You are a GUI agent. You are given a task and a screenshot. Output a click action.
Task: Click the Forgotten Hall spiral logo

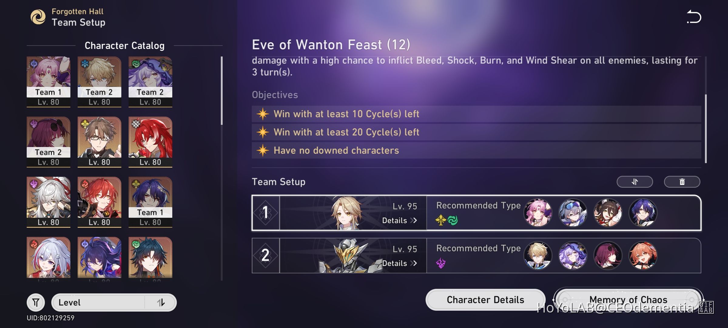coord(38,17)
